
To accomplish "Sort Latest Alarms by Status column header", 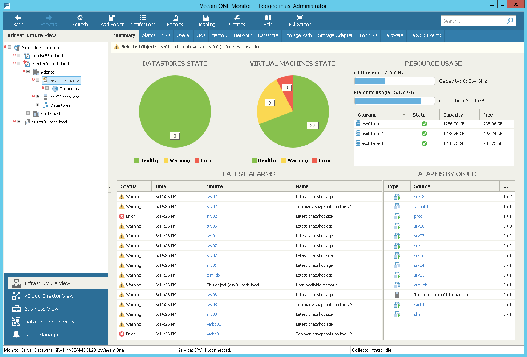I will [134, 186].
